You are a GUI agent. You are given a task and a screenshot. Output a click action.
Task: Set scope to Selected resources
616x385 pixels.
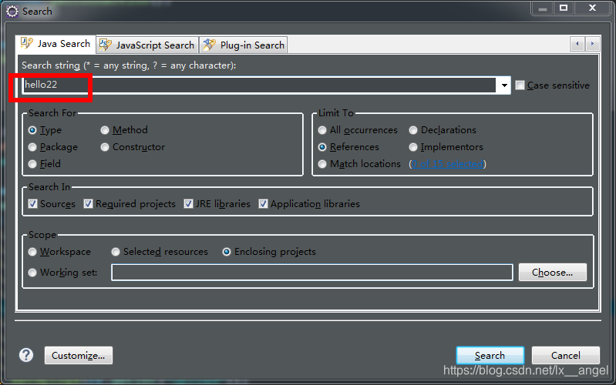click(x=116, y=252)
